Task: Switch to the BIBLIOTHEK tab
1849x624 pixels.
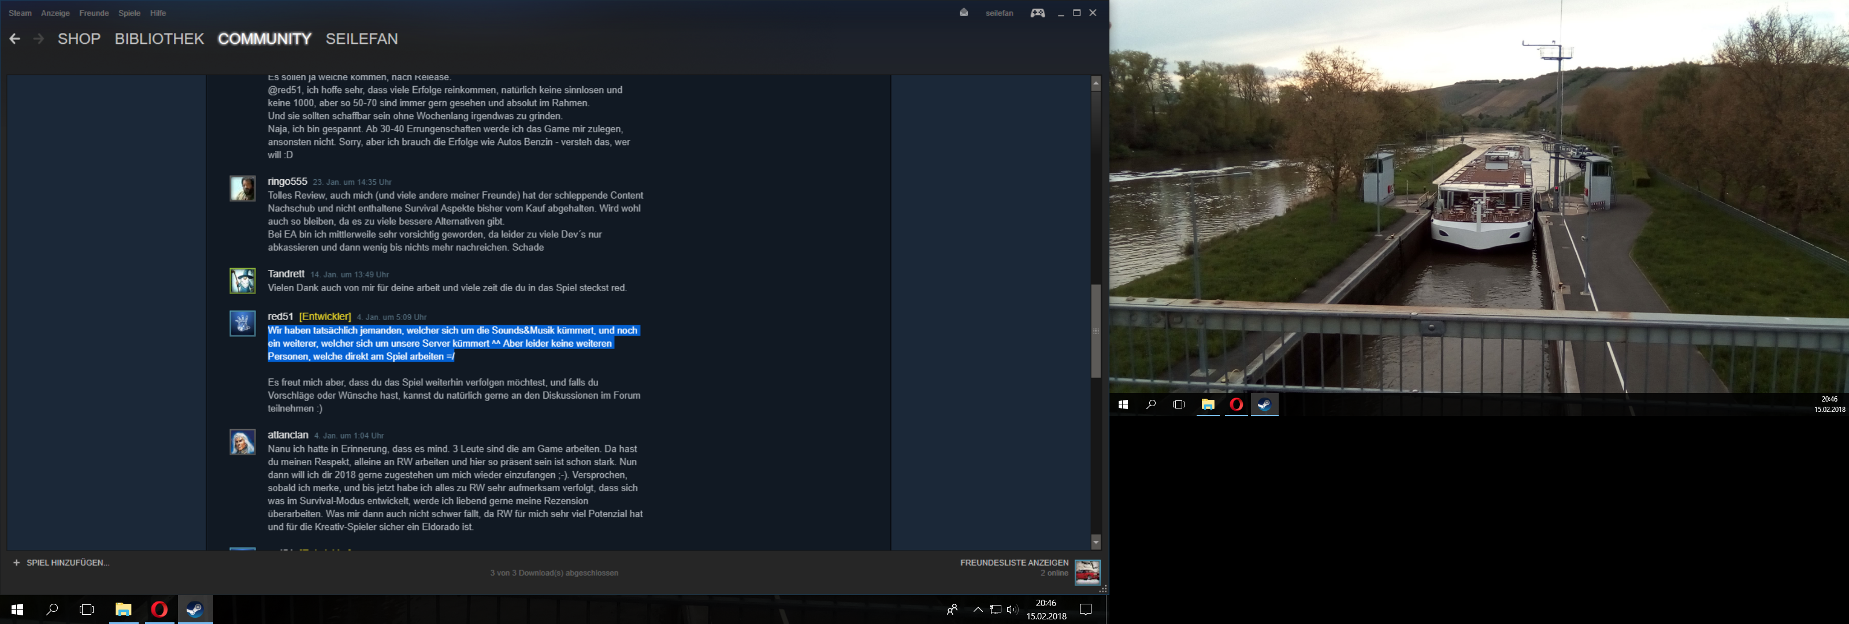Action: (x=159, y=39)
